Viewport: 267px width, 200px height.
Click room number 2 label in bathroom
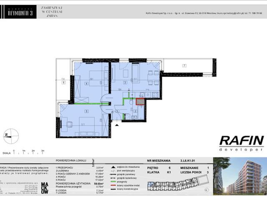[135, 111]
